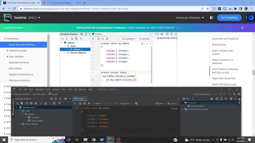Open Windows Start menu

(4, 139)
